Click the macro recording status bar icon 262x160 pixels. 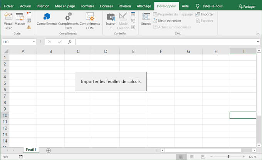coord(21,157)
